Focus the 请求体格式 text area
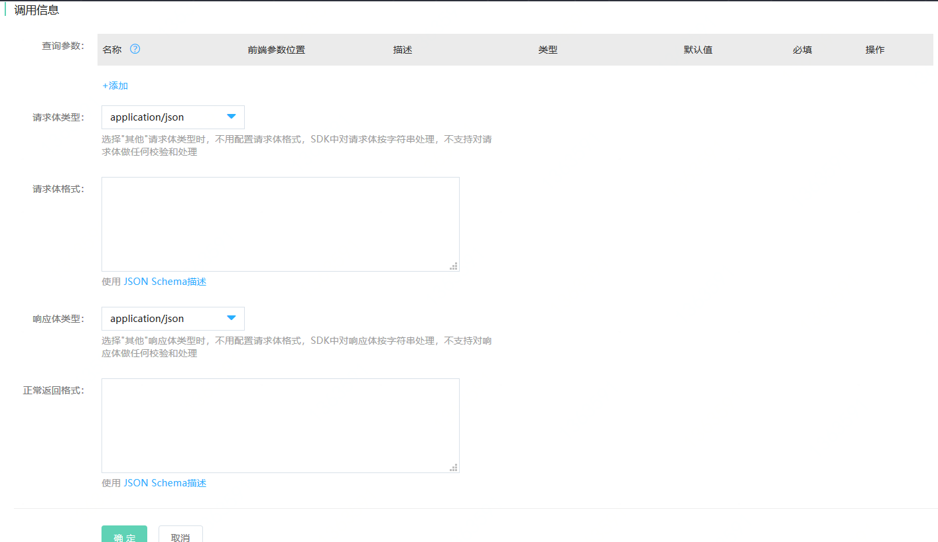The image size is (938, 542). point(280,224)
